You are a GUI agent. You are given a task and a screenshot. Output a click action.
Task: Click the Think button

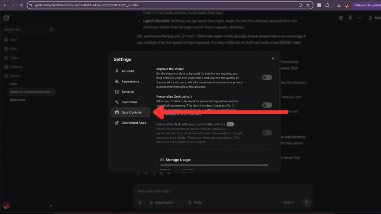[x=195, y=202]
